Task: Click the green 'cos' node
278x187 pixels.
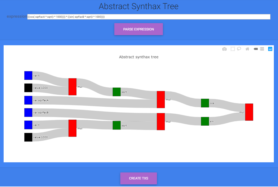Action: click(x=205, y=103)
